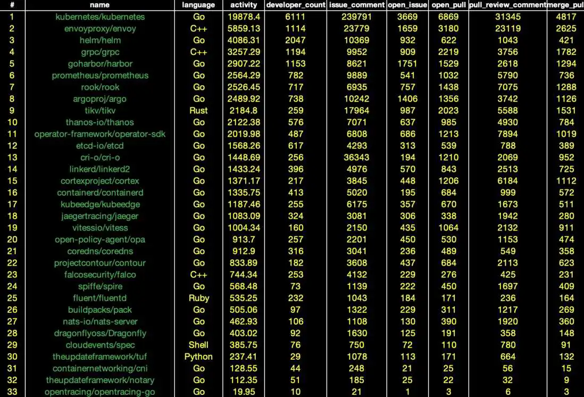Click issue_comment value 17964
Image resolution: width=584 pixels, height=397 pixels.
357,111
